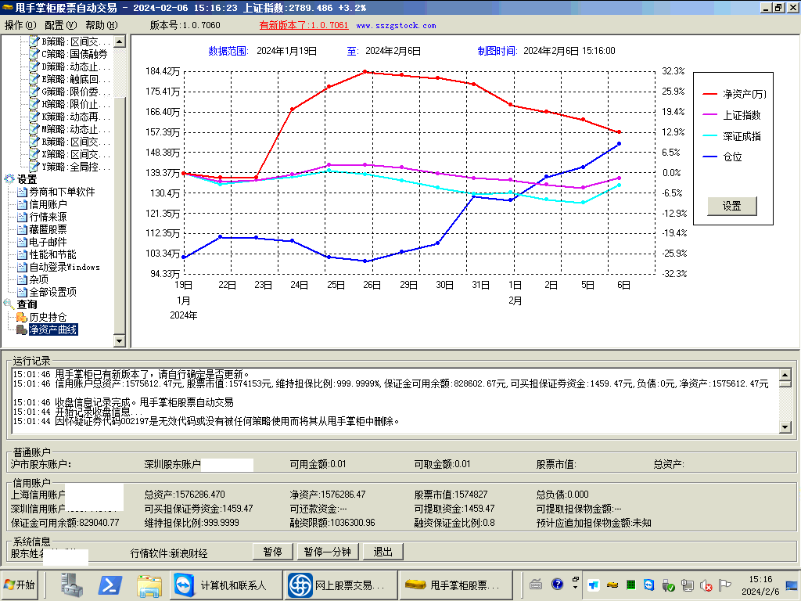Viewport: 801px width, 601px height.
Task: Click the gear icon beside 设置 in tree
Action: [x=9, y=179]
